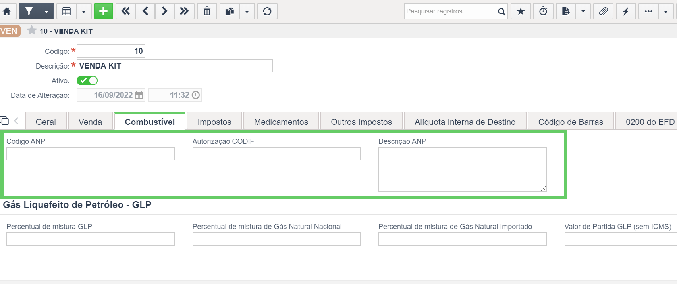Click the Gás Natural Importado percentage field

463,239
